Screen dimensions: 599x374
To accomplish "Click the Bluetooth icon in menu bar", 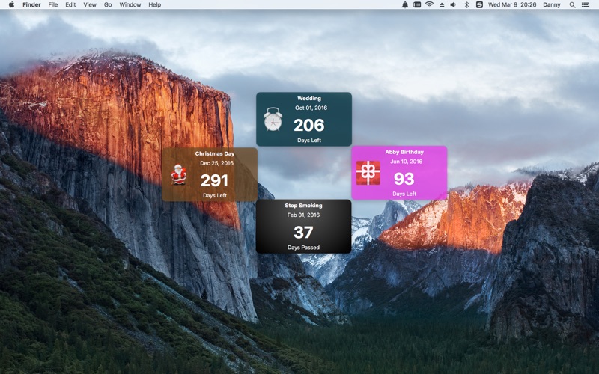I will (x=466, y=4).
